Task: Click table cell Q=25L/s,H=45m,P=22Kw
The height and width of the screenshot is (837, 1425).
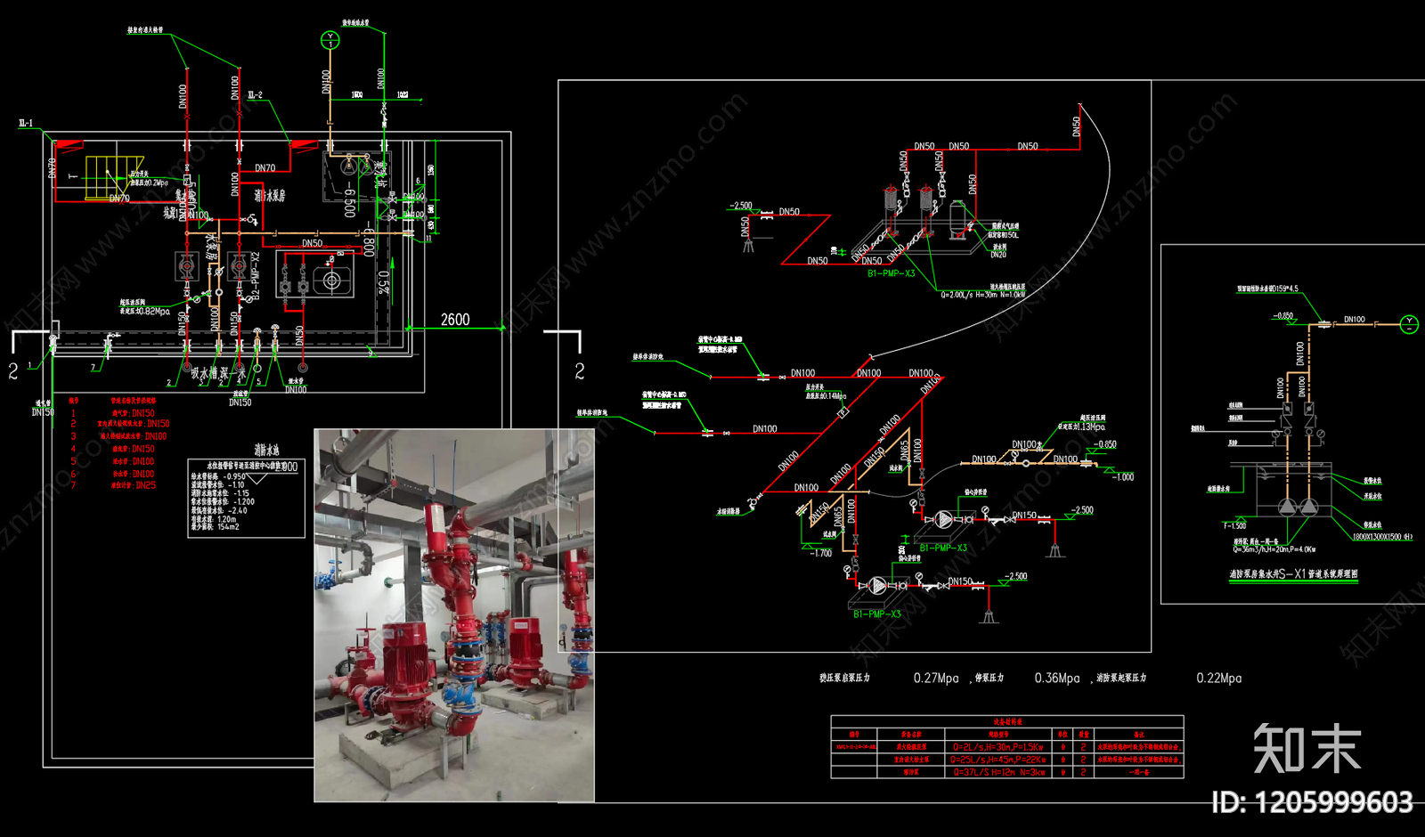Action: [x=998, y=760]
